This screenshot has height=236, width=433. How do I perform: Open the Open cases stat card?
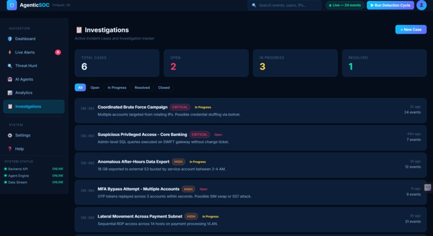206,63
